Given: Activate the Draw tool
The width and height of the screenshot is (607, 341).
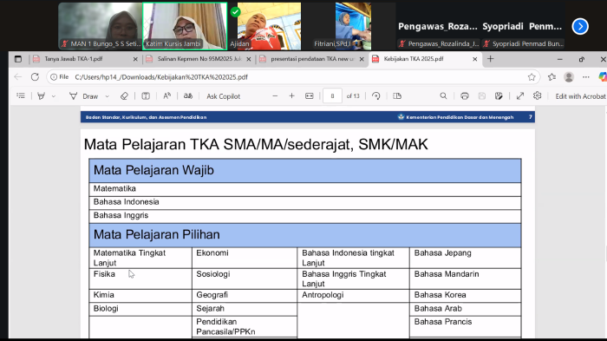Looking at the screenshot, I should tap(84, 96).
